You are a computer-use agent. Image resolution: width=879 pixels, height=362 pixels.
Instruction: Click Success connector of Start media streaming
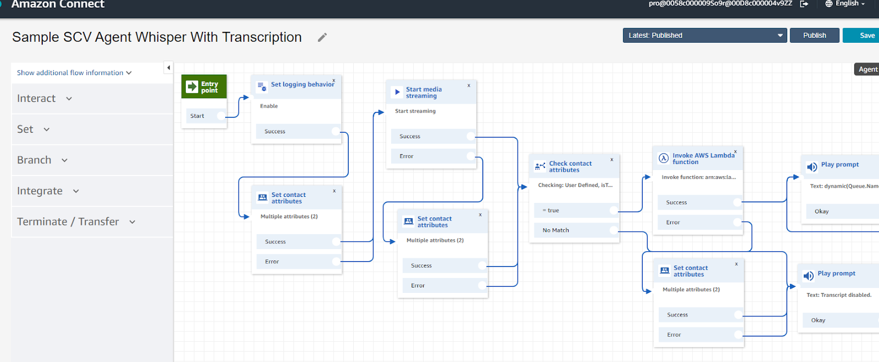pyautogui.click(x=471, y=136)
